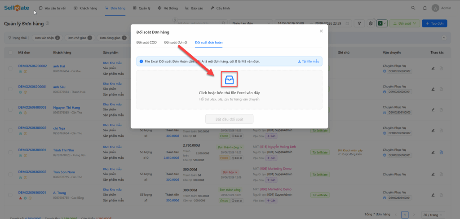Filter by Đơn đang giao status
The height and width of the screenshot is (219, 460).
[113, 38]
